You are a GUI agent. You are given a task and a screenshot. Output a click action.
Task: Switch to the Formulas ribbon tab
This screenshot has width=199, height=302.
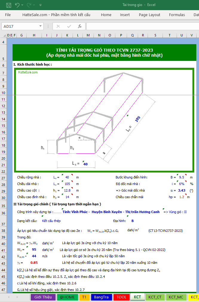pos(177,15)
